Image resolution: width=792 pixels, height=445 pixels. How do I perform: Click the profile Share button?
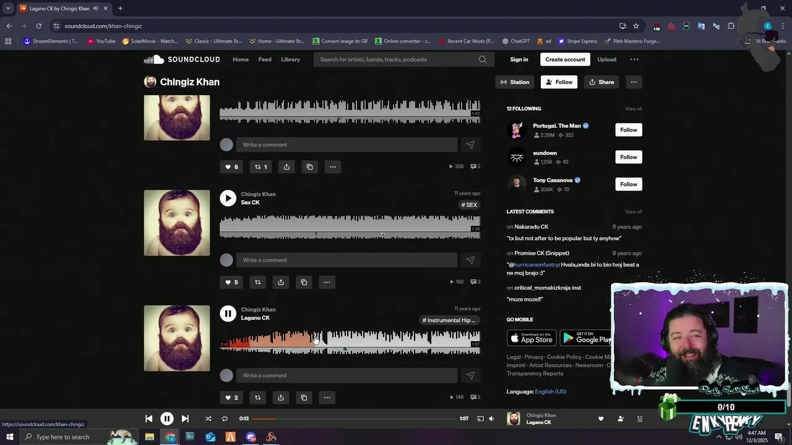tap(601, 82)
